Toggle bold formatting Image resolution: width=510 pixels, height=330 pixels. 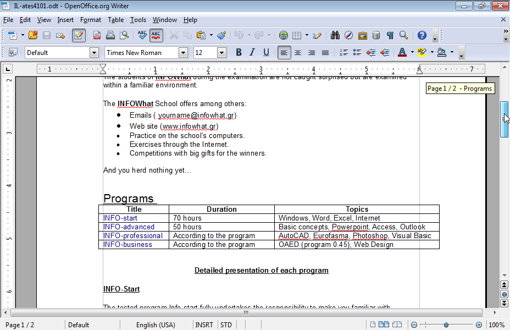coord(239,52)
